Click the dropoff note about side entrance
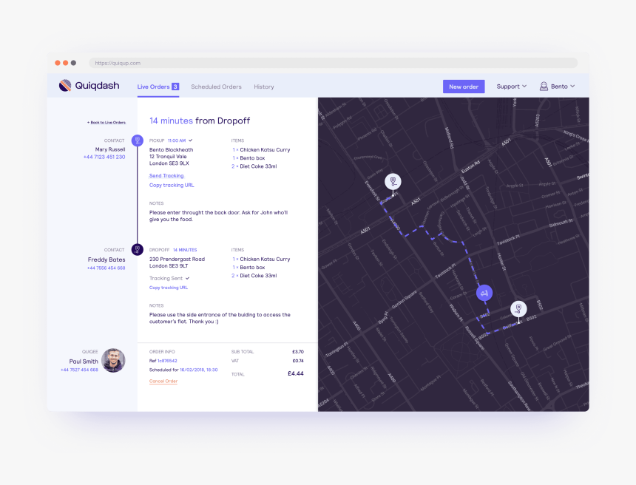The width and height of the screenshot is (636, 485). (220, 318)
